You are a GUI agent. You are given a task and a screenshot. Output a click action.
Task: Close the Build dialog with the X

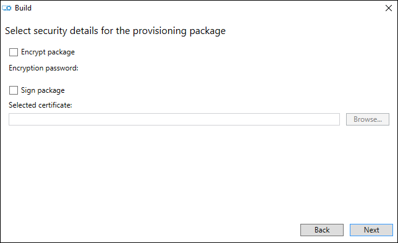tap(388, 8)
